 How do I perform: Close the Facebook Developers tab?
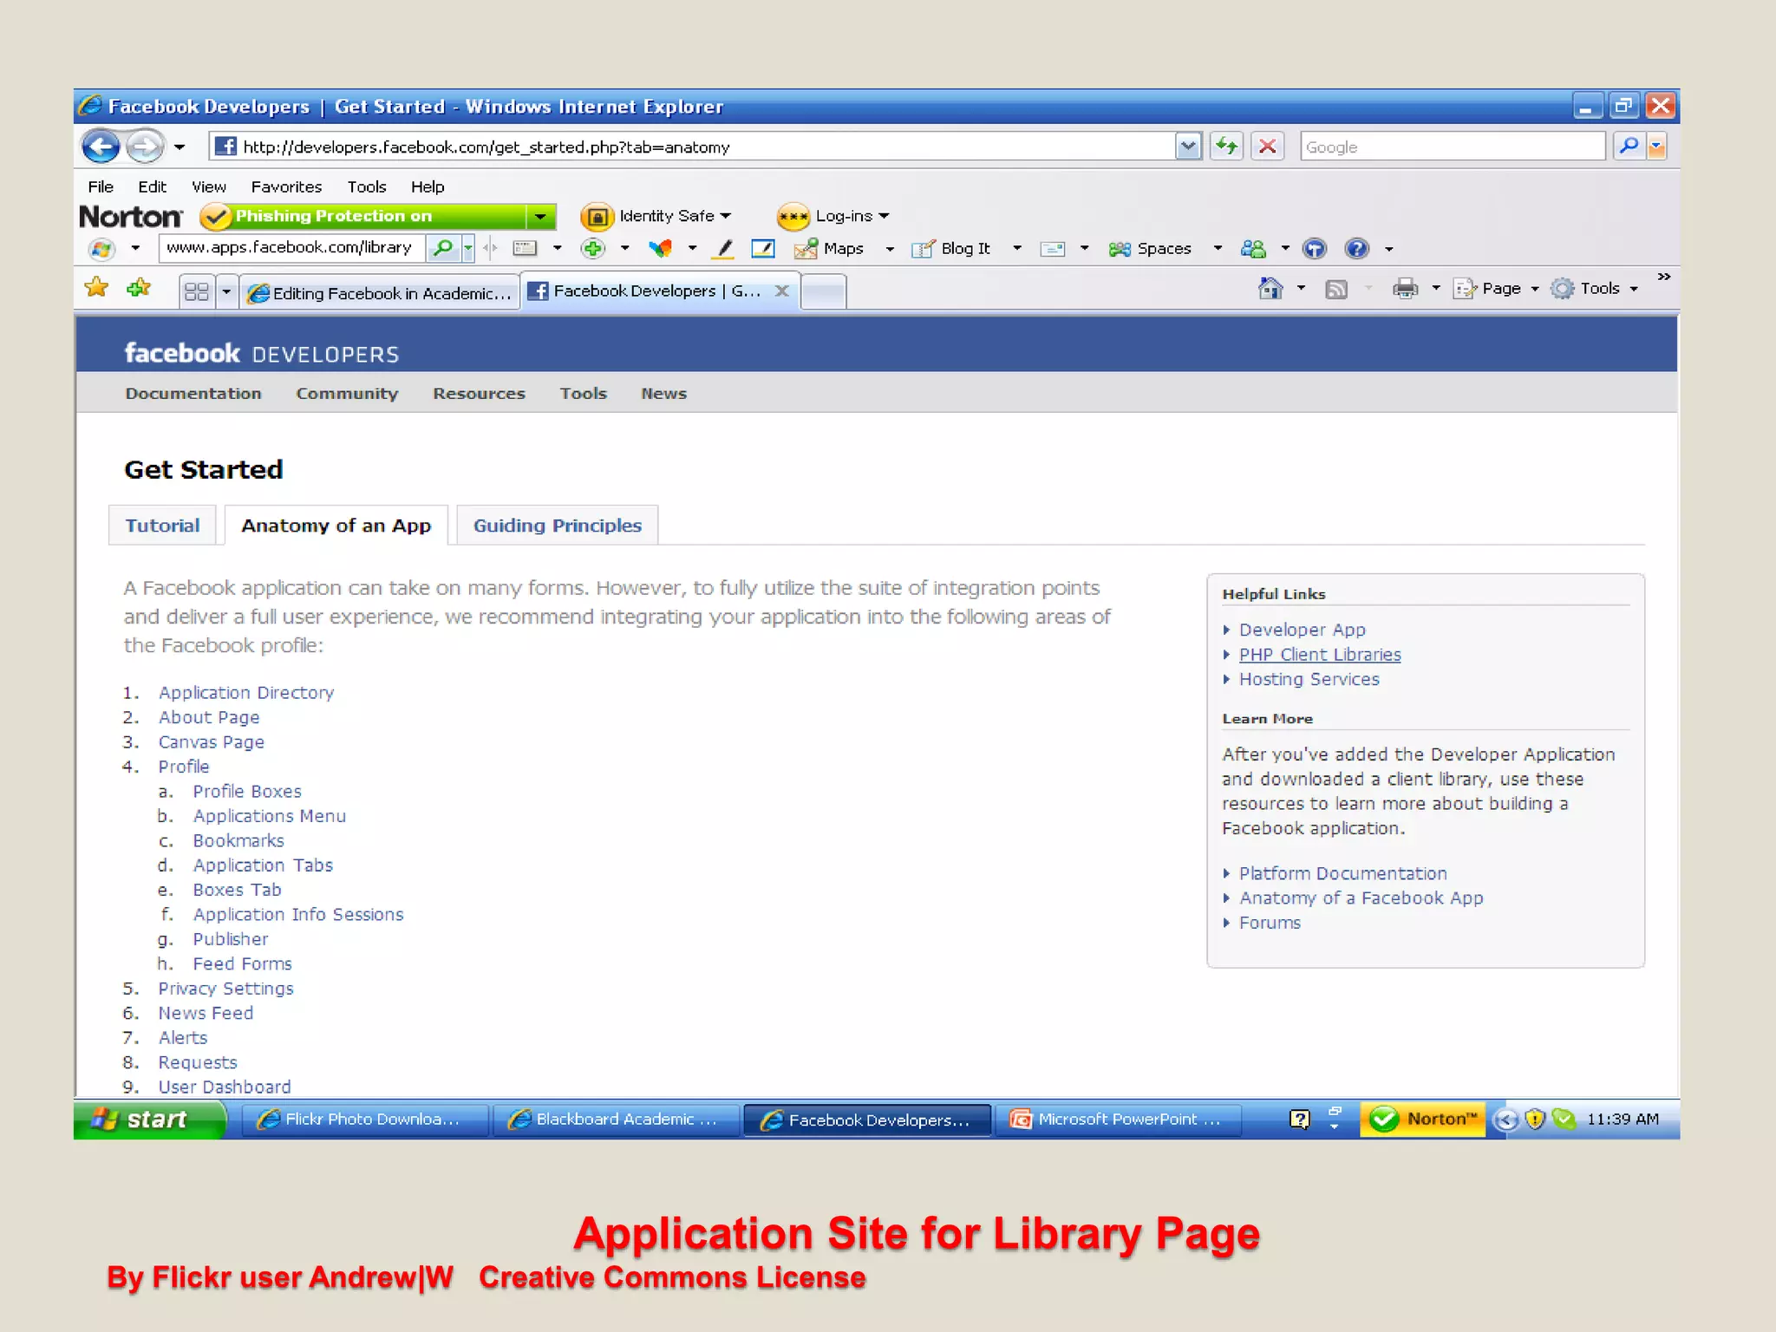tap(781, 291)
